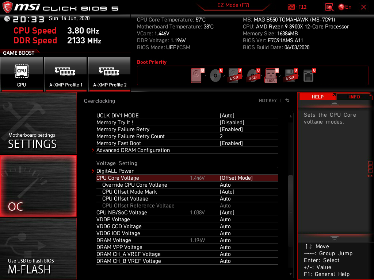Open the OC overclocking section
Viewport: 374px width, 280px height.
click(38, 186)
